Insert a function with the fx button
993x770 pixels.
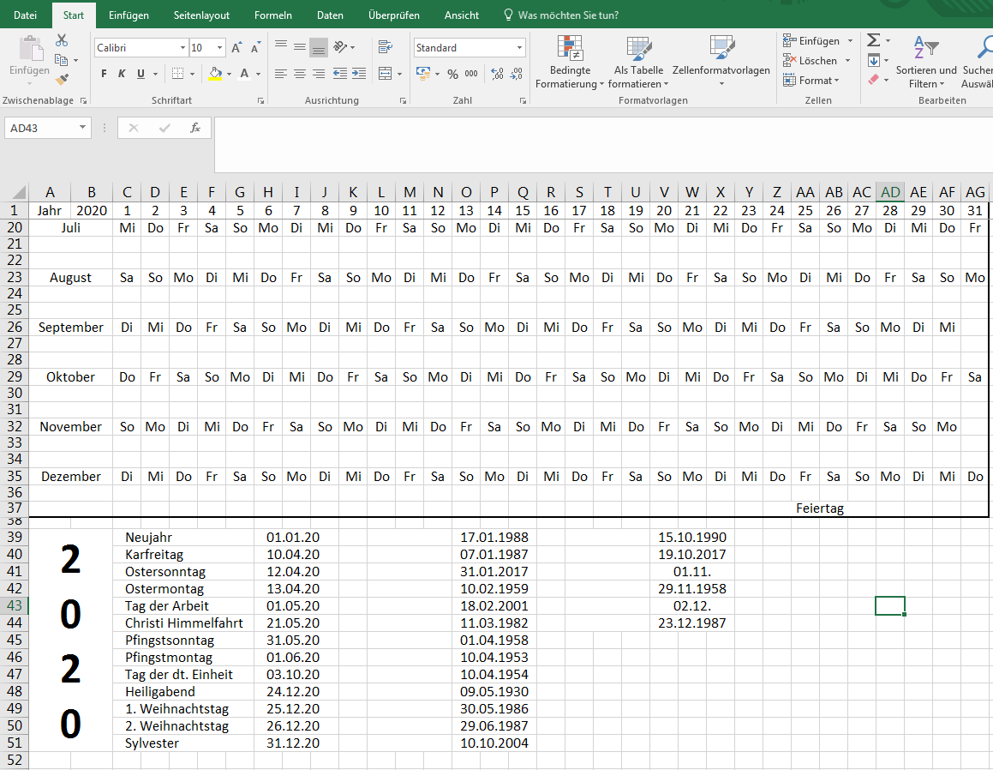tap(195, 128)
